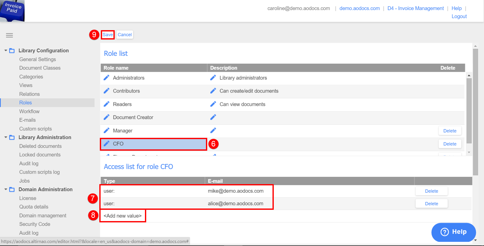484x246 pixels.
Task: Collapse the Domain Administration section
Action: tap(6, 189)
